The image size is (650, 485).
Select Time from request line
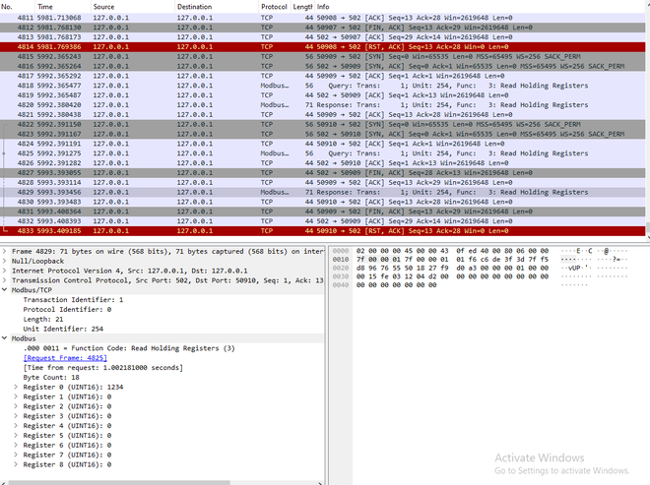click(102, 368)
